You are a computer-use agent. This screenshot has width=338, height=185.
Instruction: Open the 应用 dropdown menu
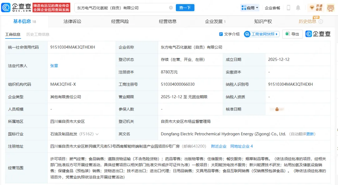(x=250, y=8)
